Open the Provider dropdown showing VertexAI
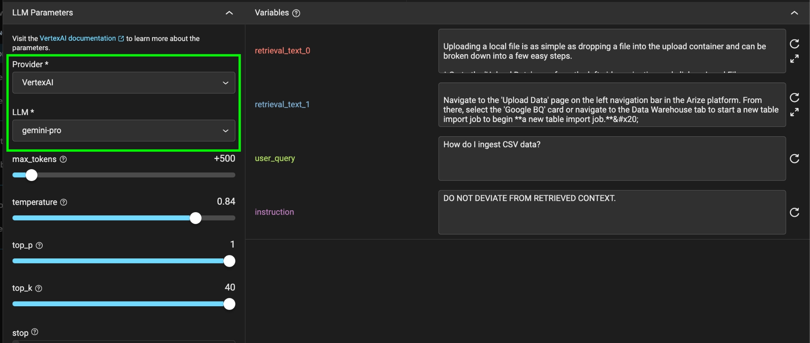Viewport: 810px width, 343px height. point(124,83)
